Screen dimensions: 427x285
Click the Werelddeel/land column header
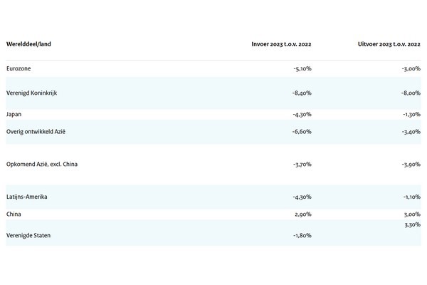click(28, 44)
